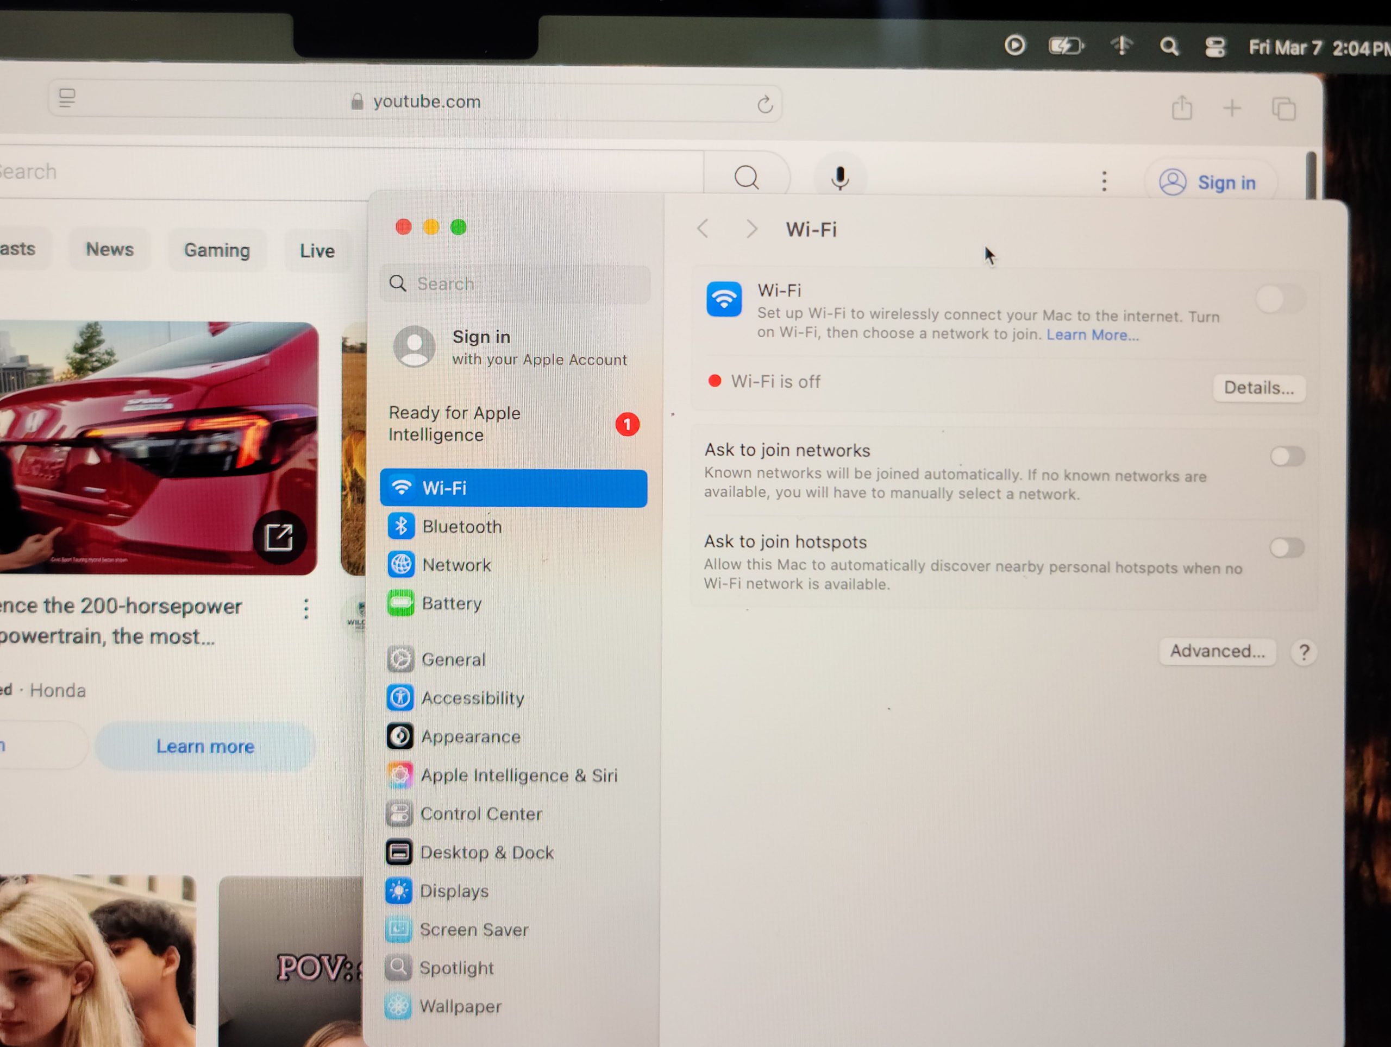Screen dimensions: 1391x1047
Task: Click Safari's reload page icon
Action: point(765,104)
